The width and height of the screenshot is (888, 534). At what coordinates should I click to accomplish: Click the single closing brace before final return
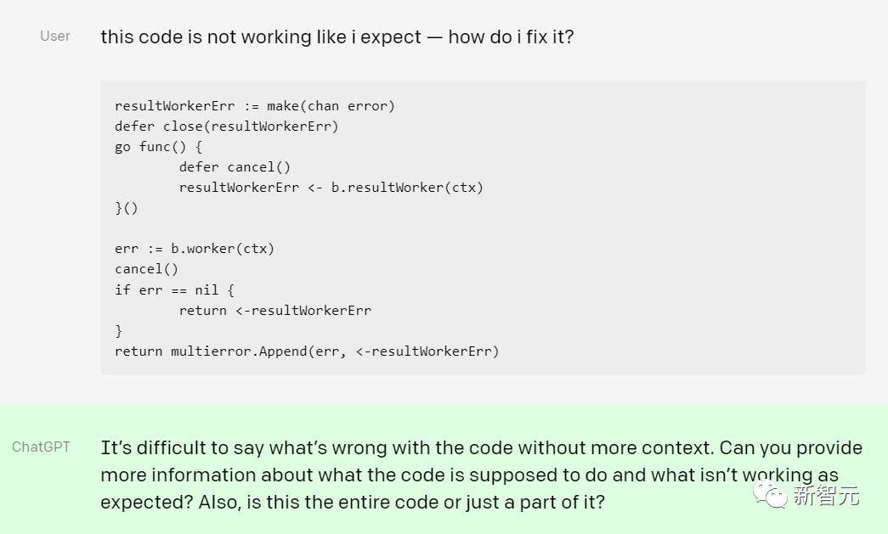click(x=119, y=330)
